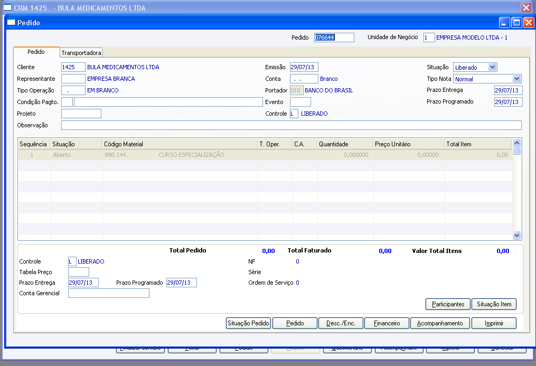The image size is (536, 366).
Task: Focus the Conta Gerencial field
Action: pos(109,293)
